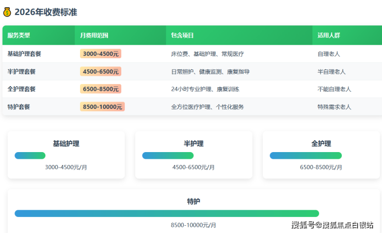Screen dimensions: 382x233
Task: Click the 适用人群 column header
Action: (x=329, y=36)
